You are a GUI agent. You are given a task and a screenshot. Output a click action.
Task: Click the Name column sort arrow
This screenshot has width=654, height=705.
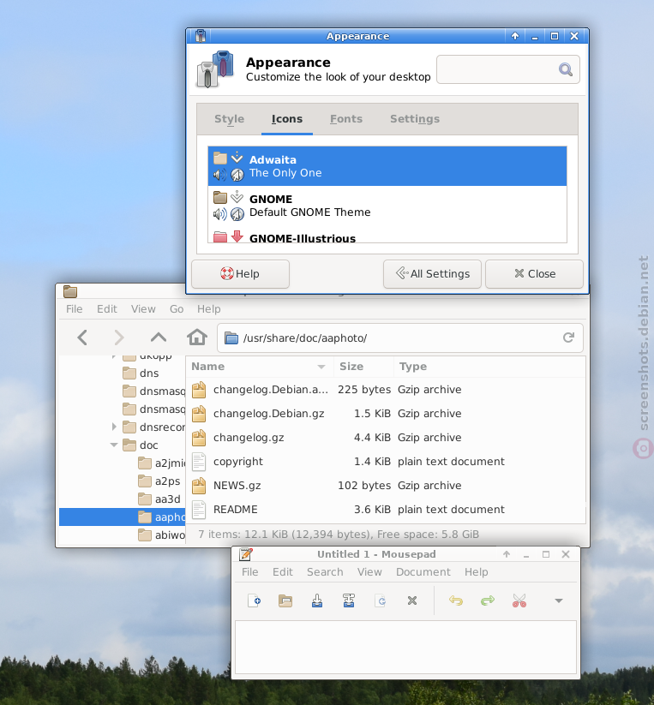321,367
